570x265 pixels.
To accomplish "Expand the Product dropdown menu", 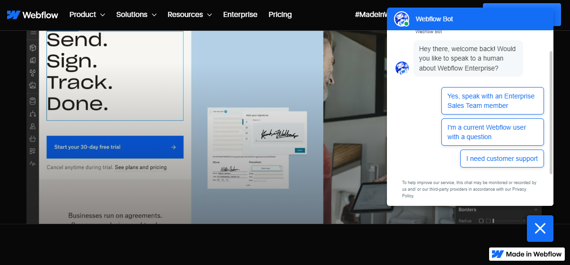I will (87, 15).
